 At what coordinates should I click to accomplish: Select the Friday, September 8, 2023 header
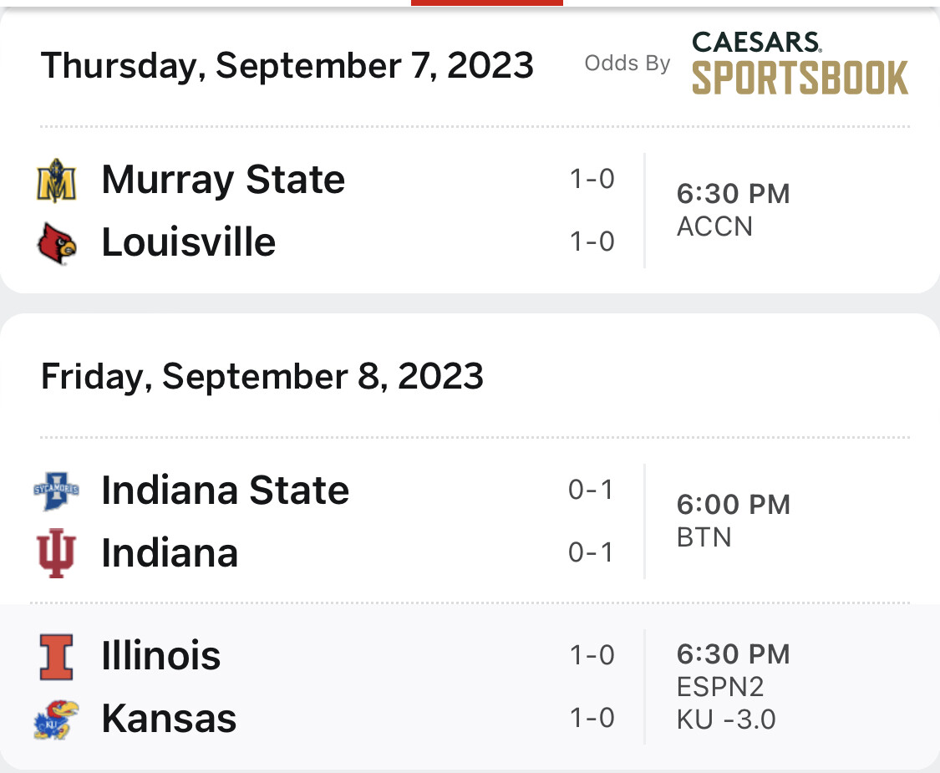pyautogui.click(x=262, y=377)
